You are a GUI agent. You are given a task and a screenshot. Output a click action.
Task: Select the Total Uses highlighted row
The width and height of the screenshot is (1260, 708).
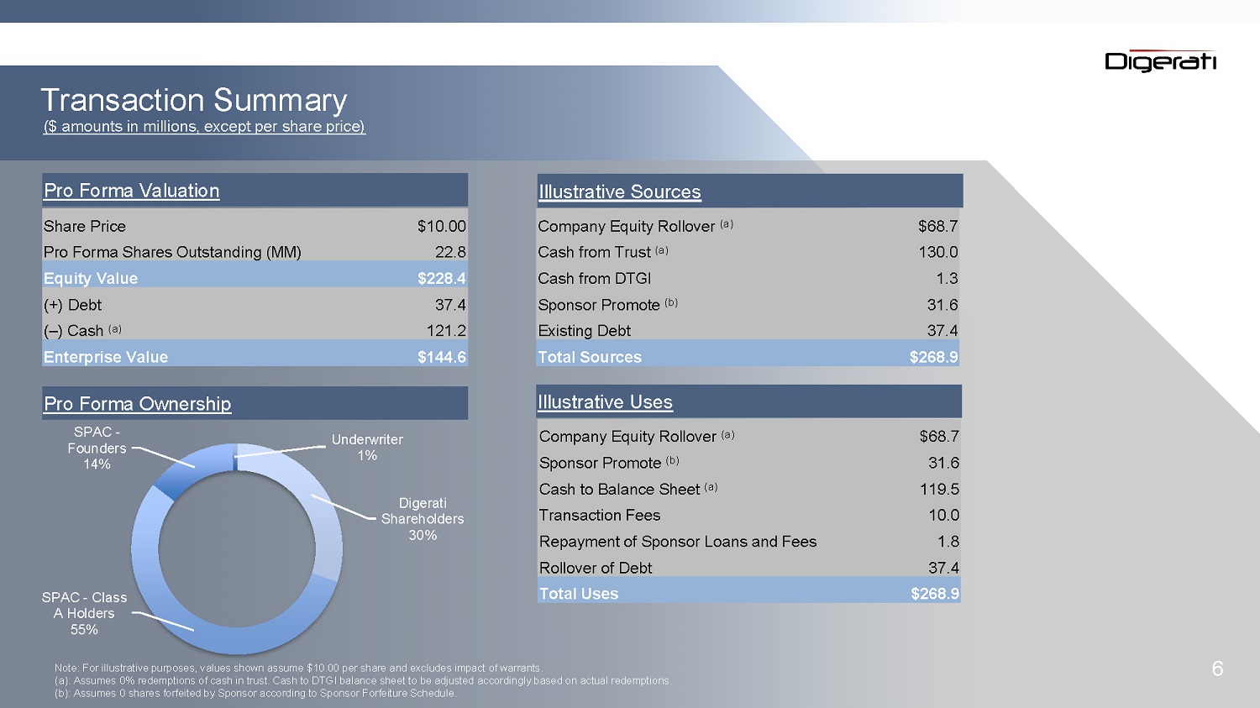click(748, 594)
